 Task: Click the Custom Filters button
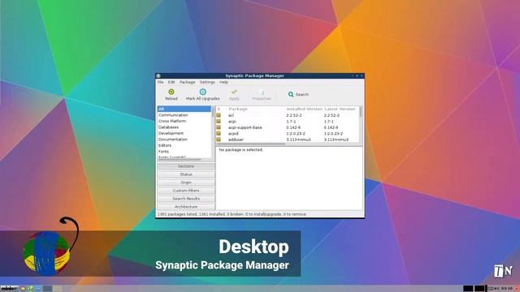tap(186, 191)
